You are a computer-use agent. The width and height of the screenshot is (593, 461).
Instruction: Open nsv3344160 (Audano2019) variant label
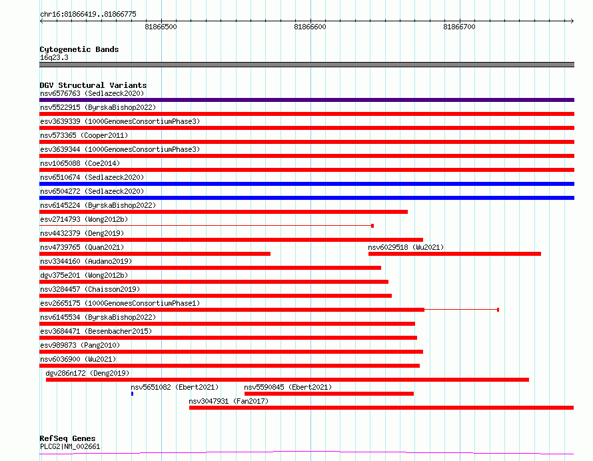pos(86,261)
